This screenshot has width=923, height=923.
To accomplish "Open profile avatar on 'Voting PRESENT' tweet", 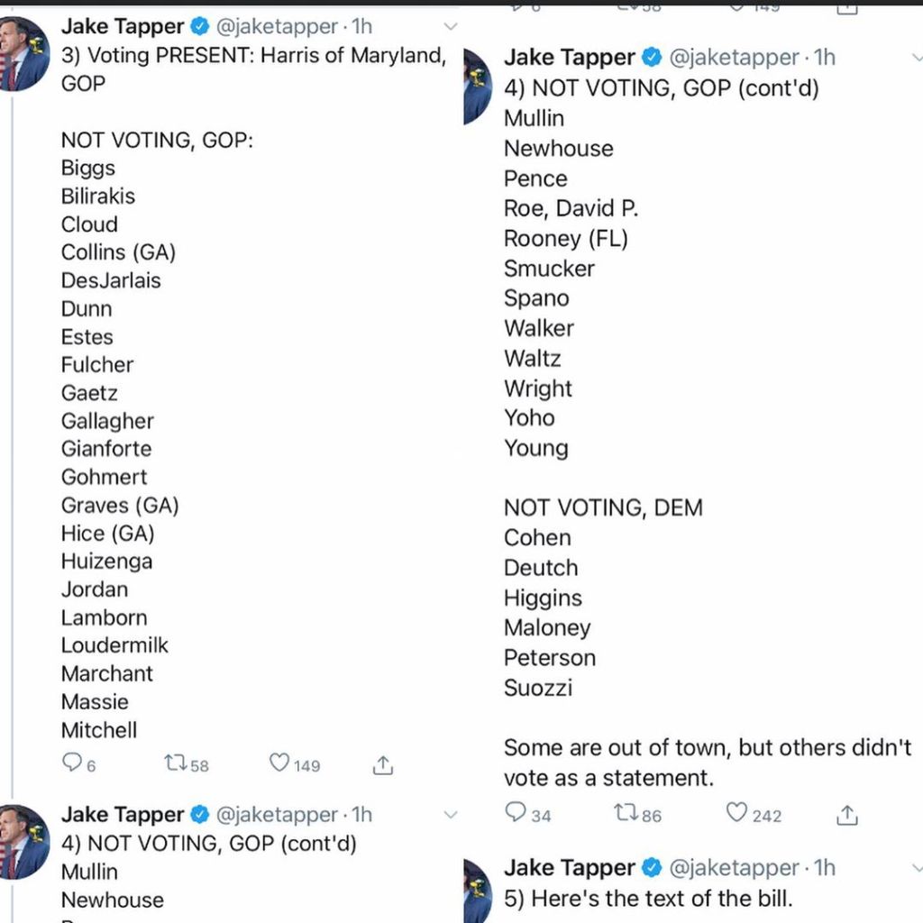I will tap(24, 54).
